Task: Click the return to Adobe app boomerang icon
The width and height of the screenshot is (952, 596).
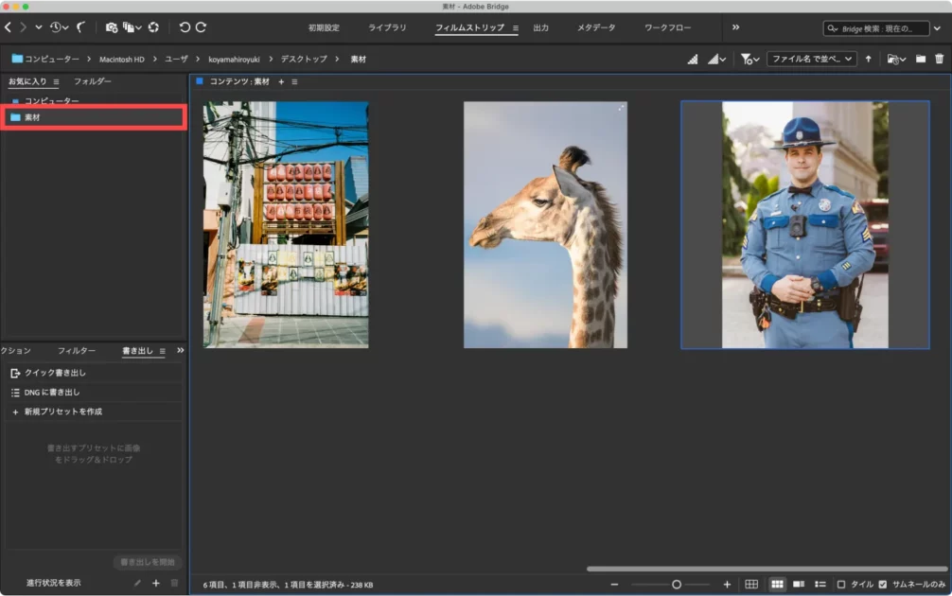Action: [80, 27]
